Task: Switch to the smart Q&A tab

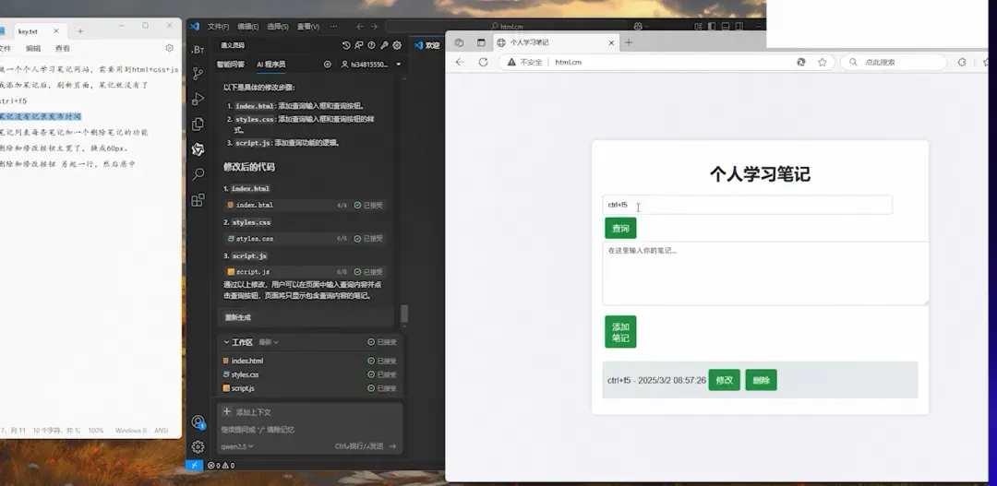Action: pyautogui.click(x=230, y=65)
